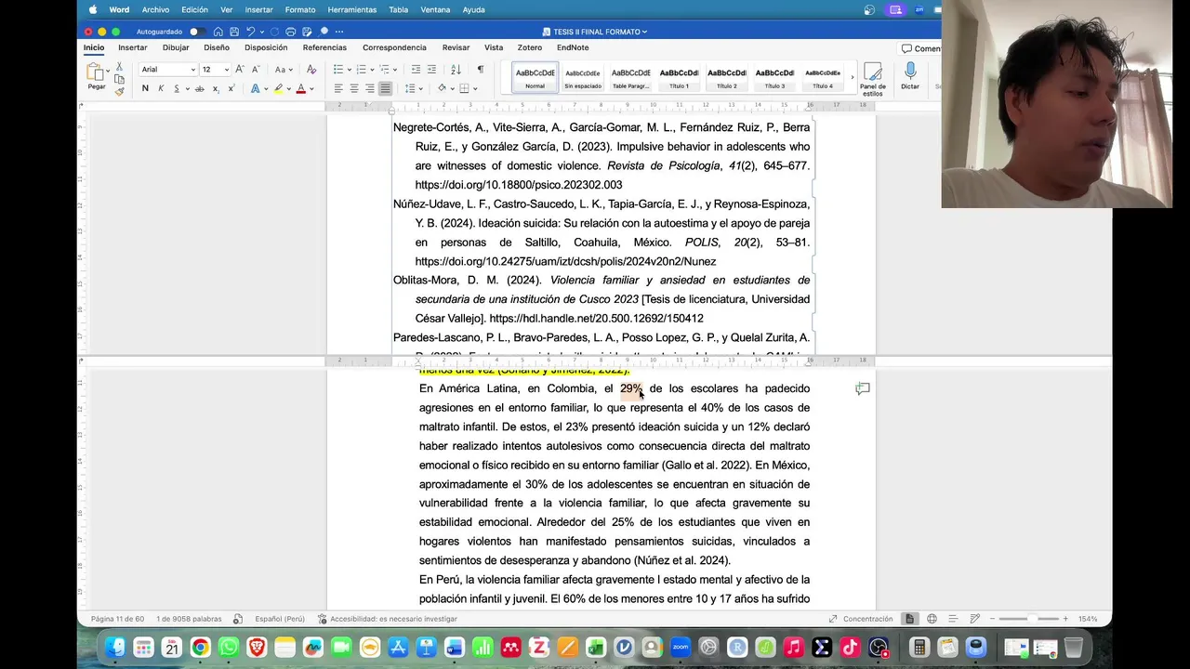Screen dimensions: 1190x669
Task: Open the font size 12 dropdown
Action: coord(226,70)
